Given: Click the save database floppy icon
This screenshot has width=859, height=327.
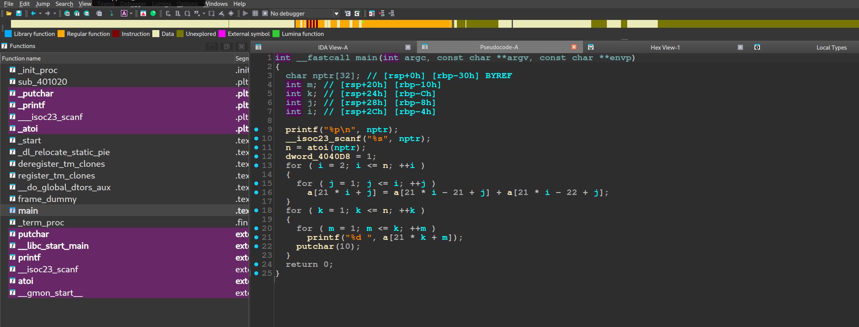Looking at the screenshot, I should 18,13.
